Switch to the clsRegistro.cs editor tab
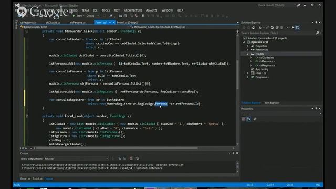336x189 pixels. point(28,22)
